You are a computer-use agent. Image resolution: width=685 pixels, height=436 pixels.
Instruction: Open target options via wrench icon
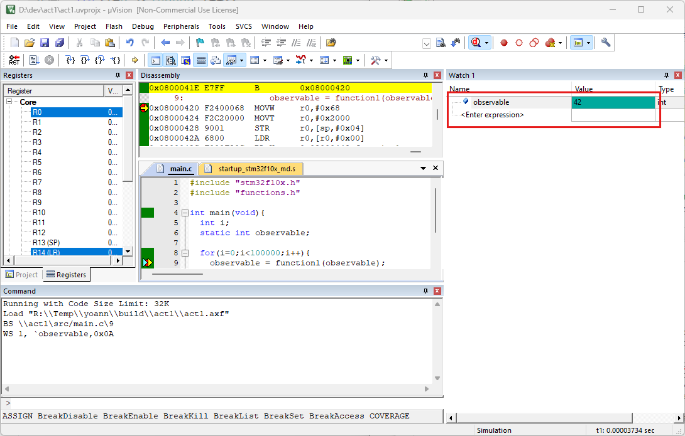606,43
